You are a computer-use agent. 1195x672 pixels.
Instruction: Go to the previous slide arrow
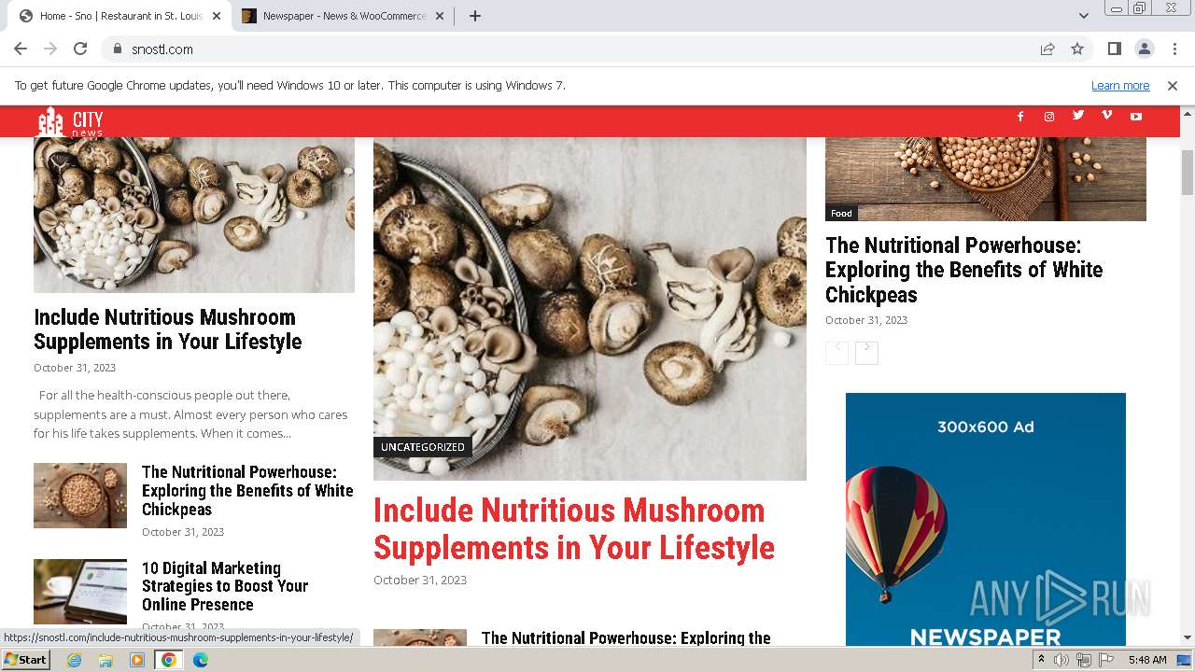point(837,352)
